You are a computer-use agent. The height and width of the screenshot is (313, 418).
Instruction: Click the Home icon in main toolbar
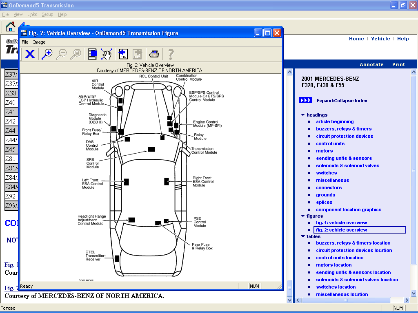click(11, 26)
